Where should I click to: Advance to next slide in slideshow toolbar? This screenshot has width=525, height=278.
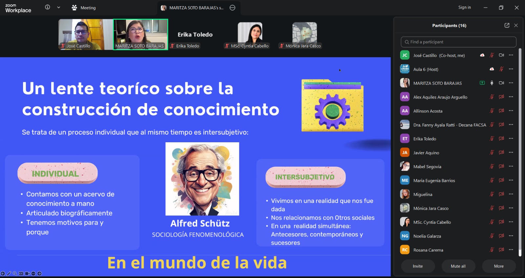(39, 273)
